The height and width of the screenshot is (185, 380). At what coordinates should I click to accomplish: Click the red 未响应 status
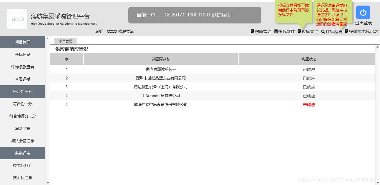coord(309,105)
